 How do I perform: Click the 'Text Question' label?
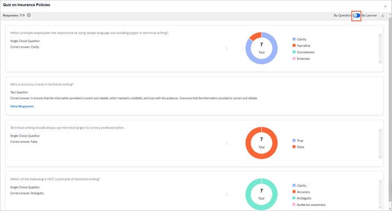pos(19,92)
